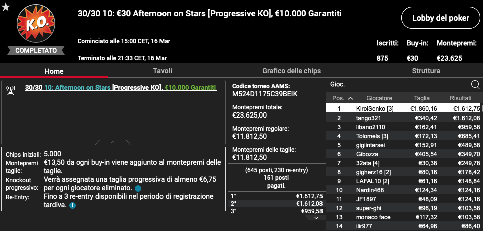Click the COMPLETATO status banner
Image resolution: width=483 pixels, height=231 pixels.
(x=36, y=50)
